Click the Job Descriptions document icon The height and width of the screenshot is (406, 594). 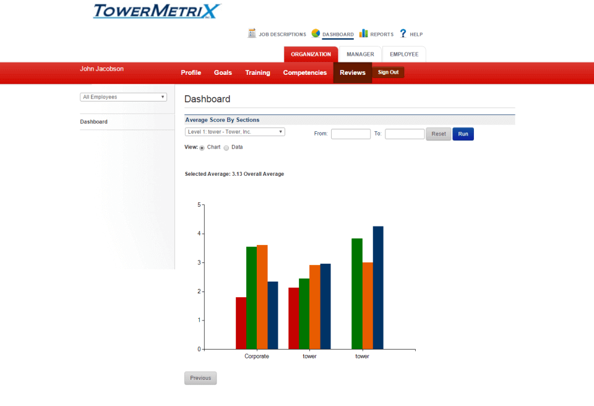coord(252,33)
